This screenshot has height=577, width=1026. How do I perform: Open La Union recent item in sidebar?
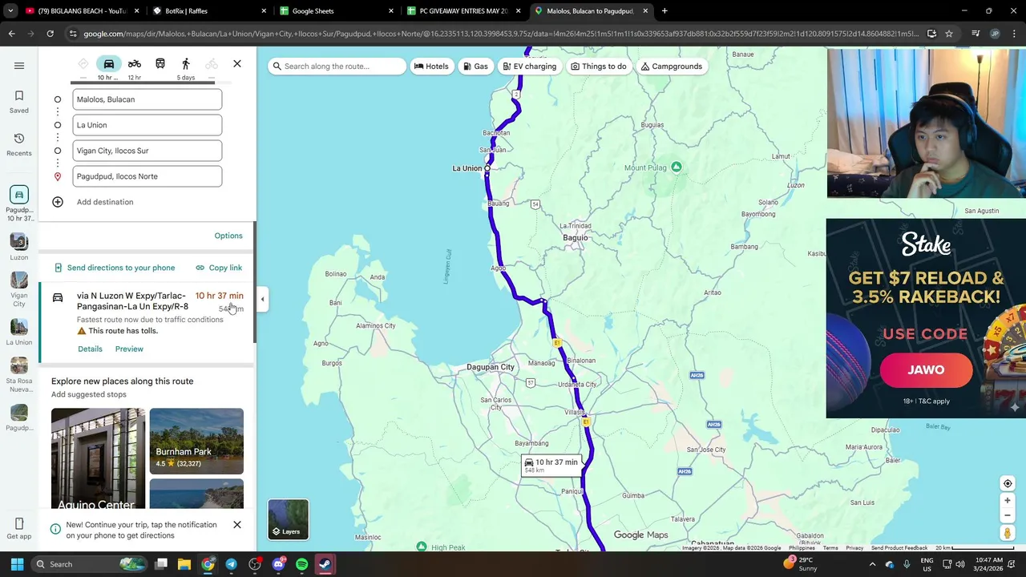click(x=19, y=332)
